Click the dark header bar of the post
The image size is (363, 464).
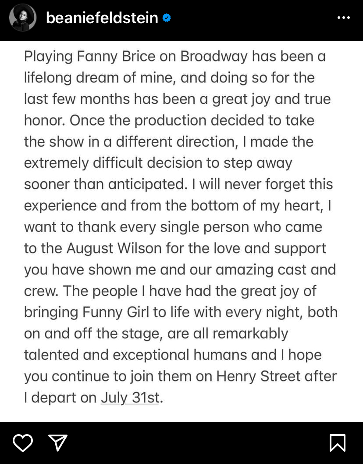coord(241,18)
